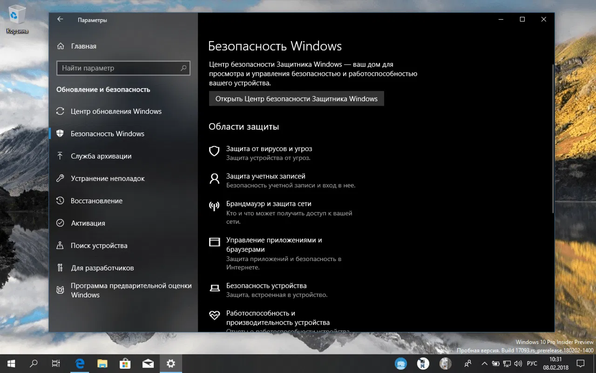
Task: Select the account protection person icon
Action: pyautogui.click(x=214, y=179)
